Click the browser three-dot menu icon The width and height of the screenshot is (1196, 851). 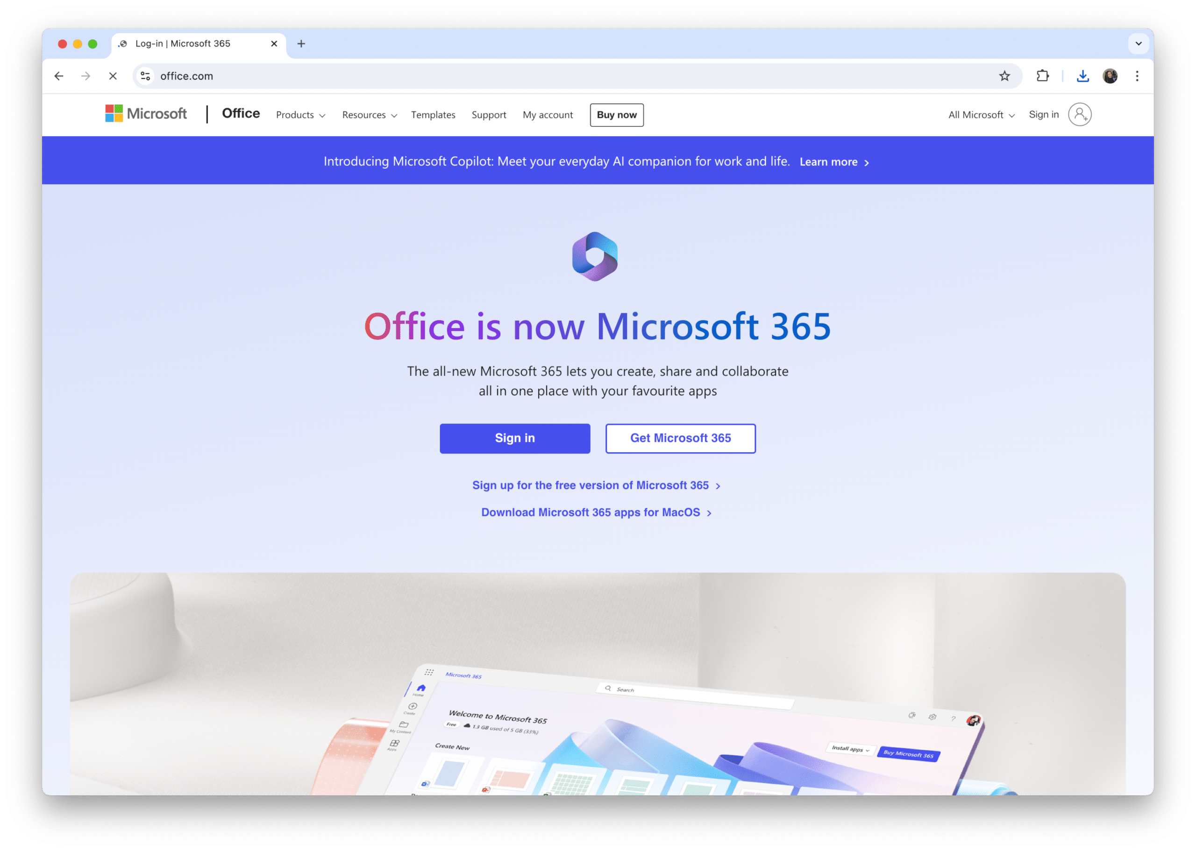point(1140,76)
